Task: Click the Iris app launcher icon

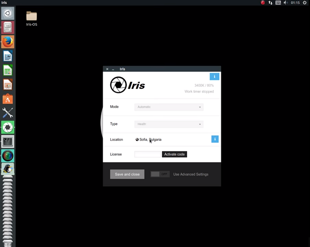Action: coord(8,127)
